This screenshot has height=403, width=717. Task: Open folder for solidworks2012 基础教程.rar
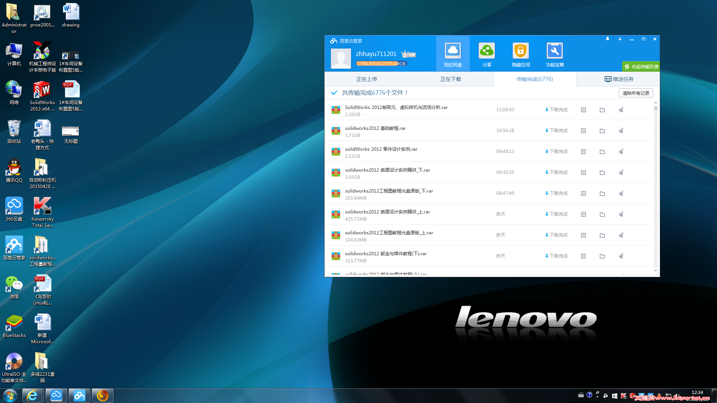602,131
